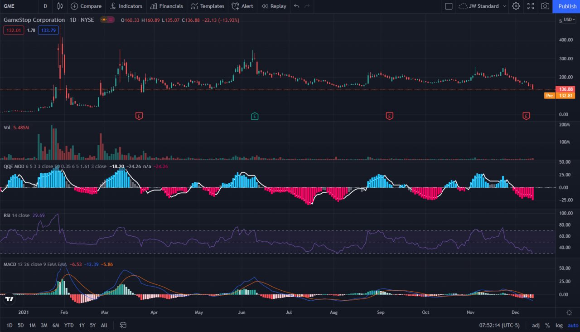
Task: Toggle auto scale mode
Action: click(573, 325)
